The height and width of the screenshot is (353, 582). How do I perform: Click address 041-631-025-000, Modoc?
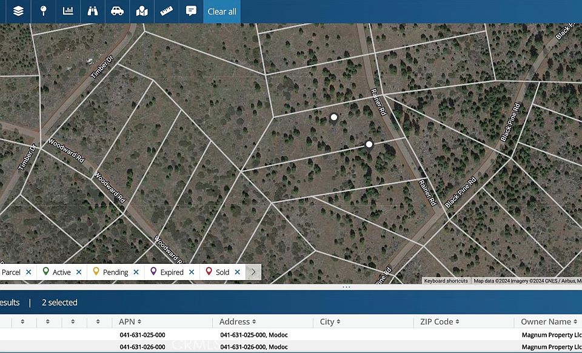(x=254, y=335)
